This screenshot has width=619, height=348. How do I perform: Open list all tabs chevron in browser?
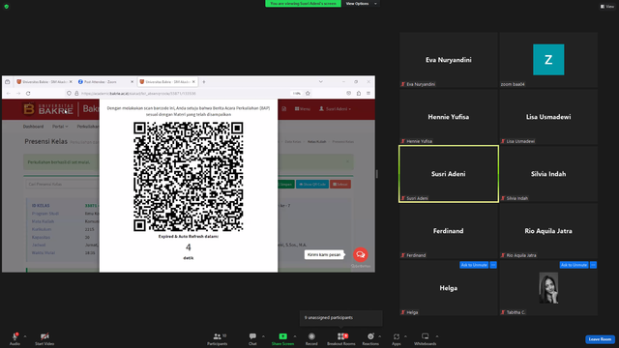coord(320,81)
